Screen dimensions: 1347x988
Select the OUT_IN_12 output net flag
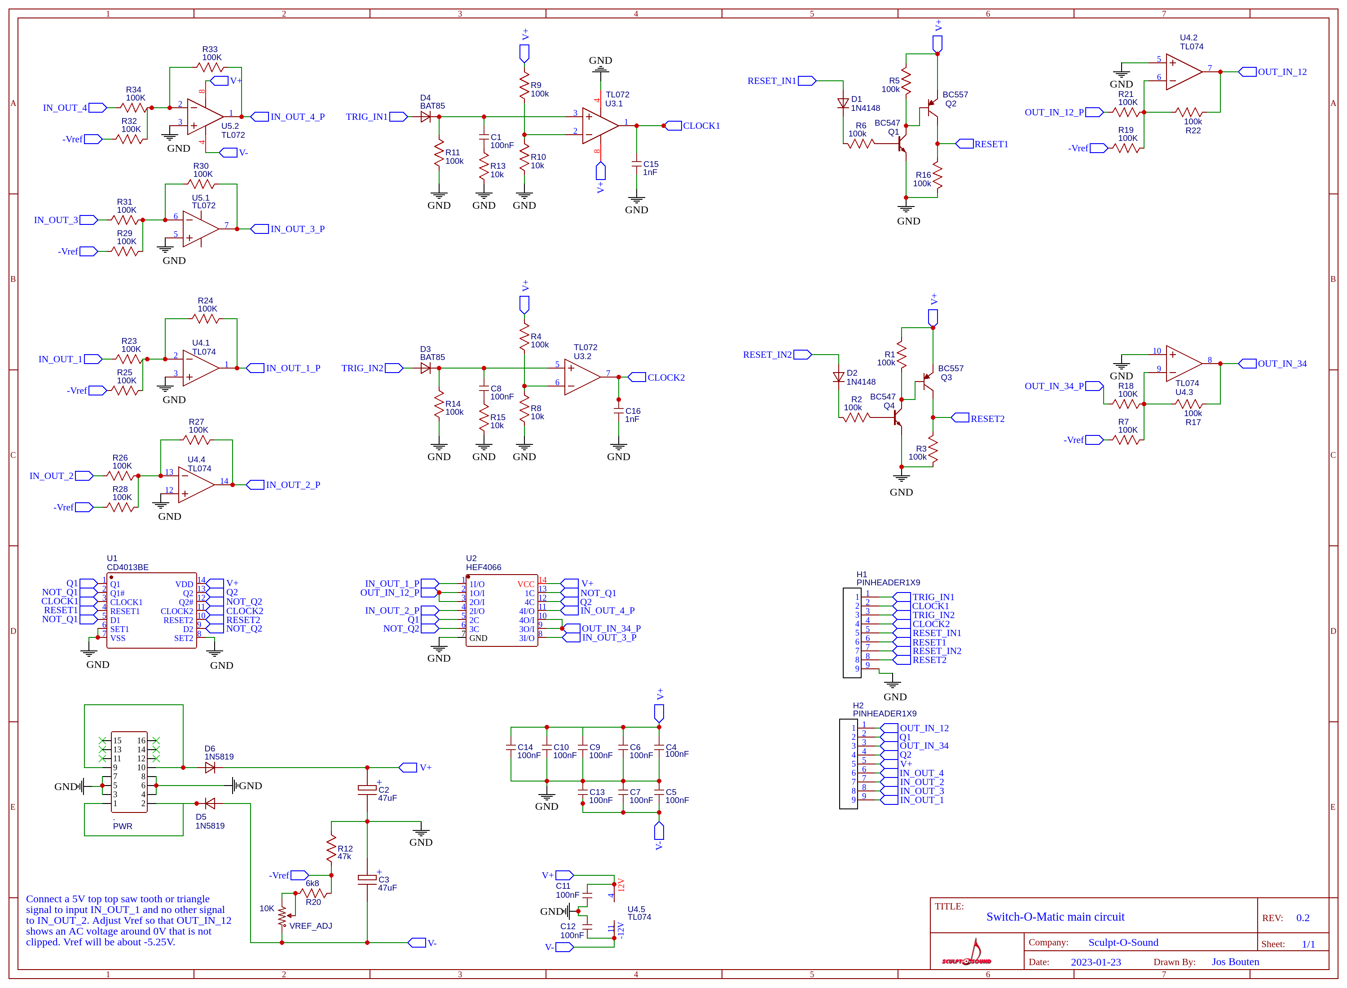pyautogui.click(x=1247, y=72)
